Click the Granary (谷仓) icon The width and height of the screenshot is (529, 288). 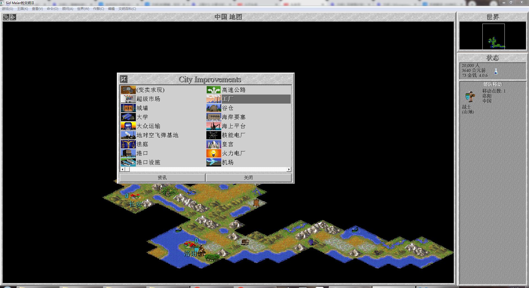(214, 108)
